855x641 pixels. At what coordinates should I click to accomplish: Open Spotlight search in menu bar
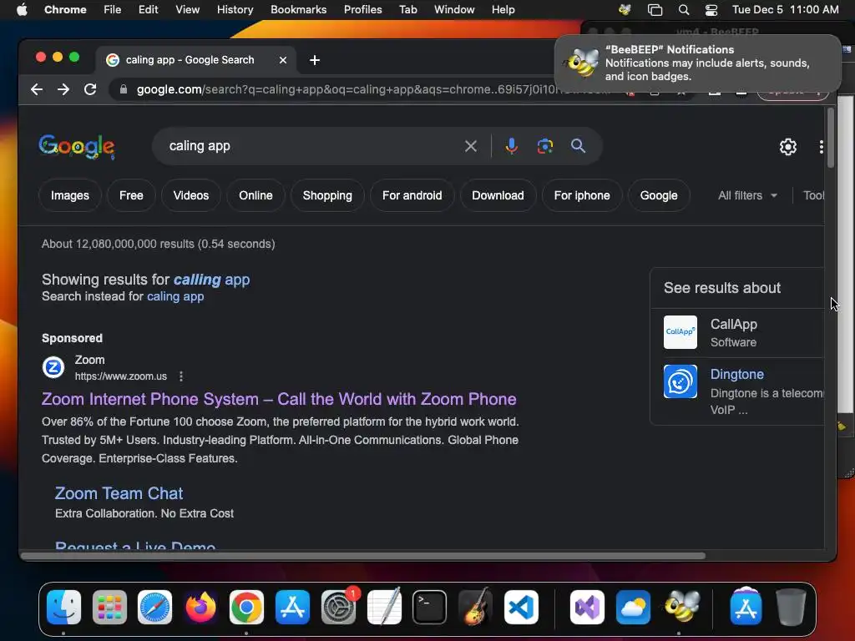coord(683,10)
